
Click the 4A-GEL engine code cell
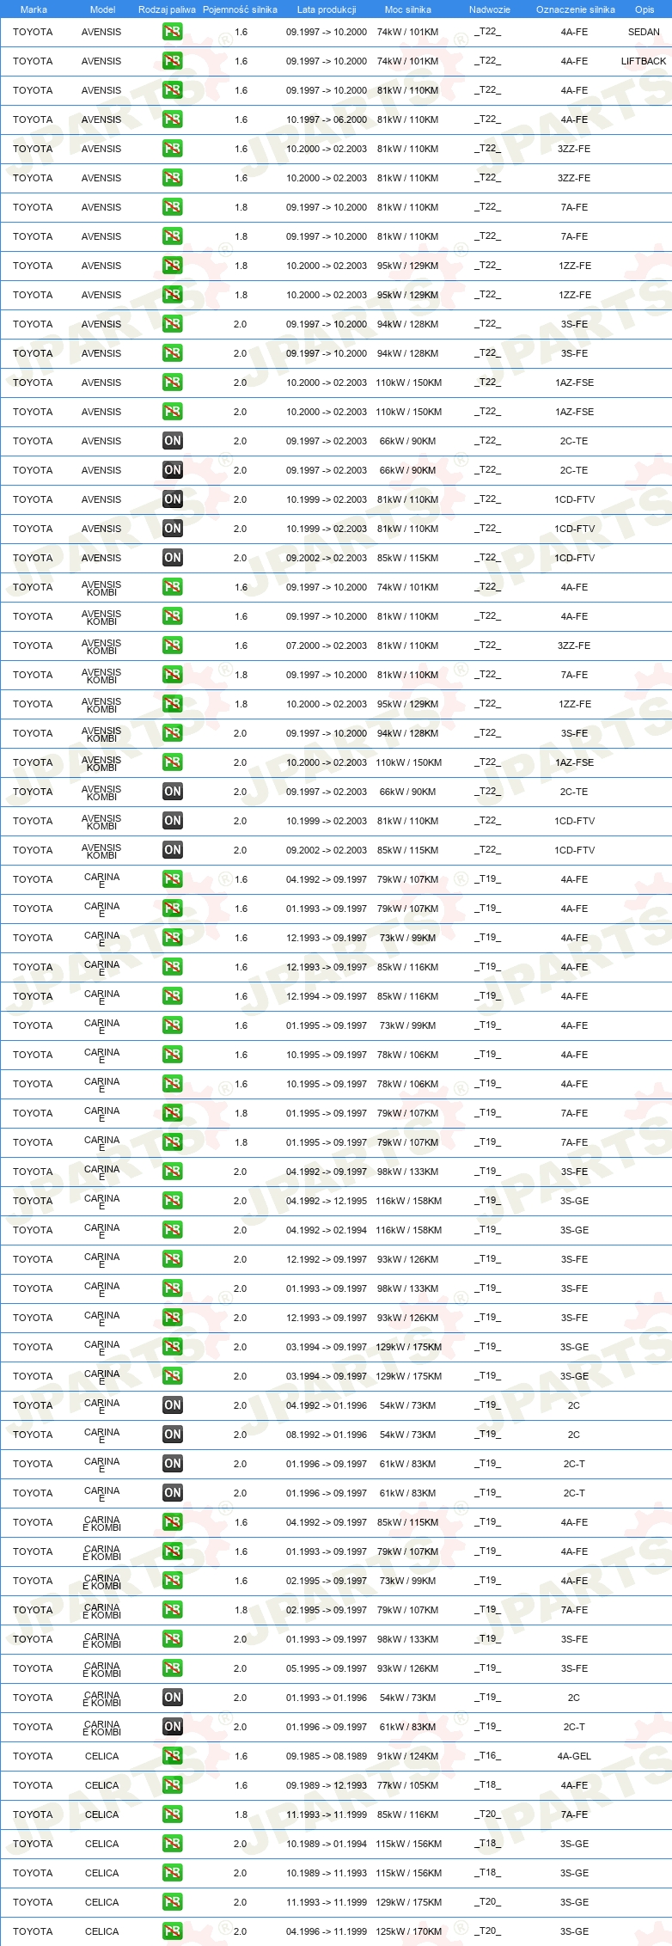coord(574,1756)
